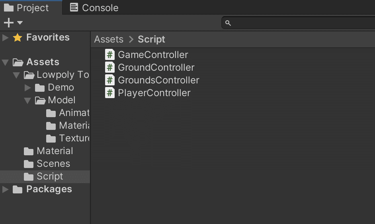Select the Script folder in tree
This screenshot has width=375, height=224.
tap(50, 177)
